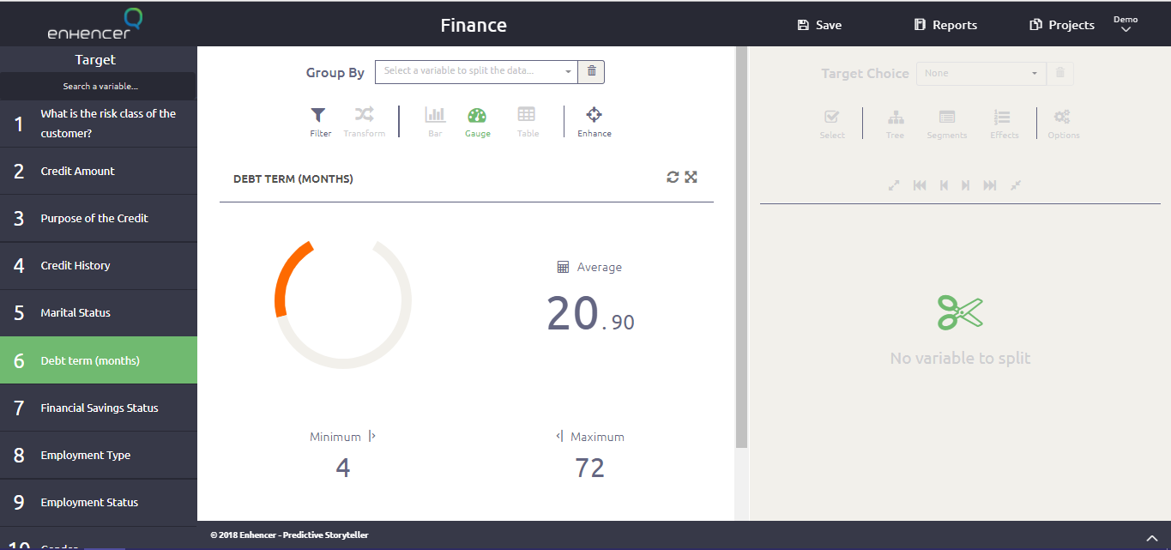Viewport: 1171px width, 550px height.
Task: Click the DEBT TERM (MONTHS) panel title
Action: tap(293, 179)
